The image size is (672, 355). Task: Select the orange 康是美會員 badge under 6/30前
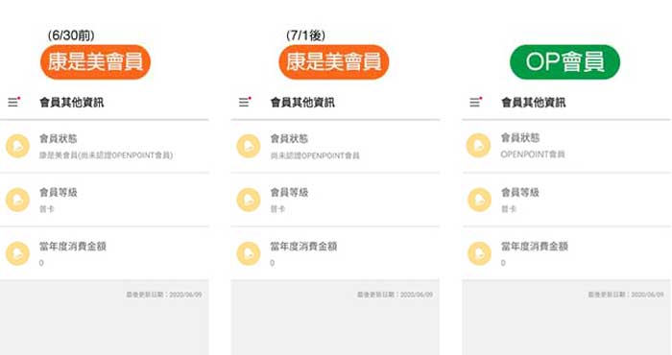(95, 62)
